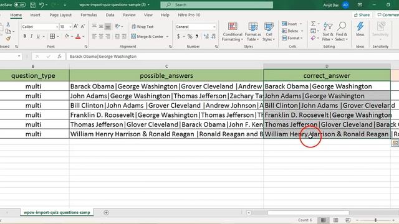Open the Nitro Pro 10 tab
The height and width of the screenshot is (224, 399).
coord(189,15)
